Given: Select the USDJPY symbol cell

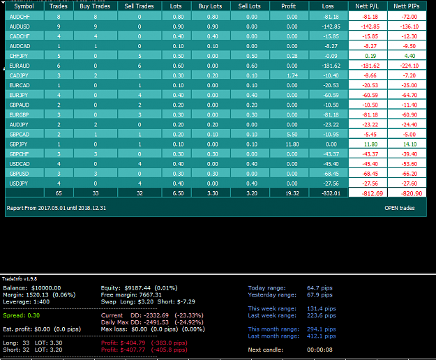Looking at the screenshot, I should pos(24,183).
